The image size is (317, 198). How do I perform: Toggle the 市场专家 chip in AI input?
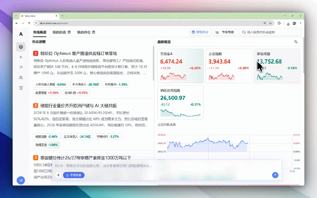tap(74, 175)
